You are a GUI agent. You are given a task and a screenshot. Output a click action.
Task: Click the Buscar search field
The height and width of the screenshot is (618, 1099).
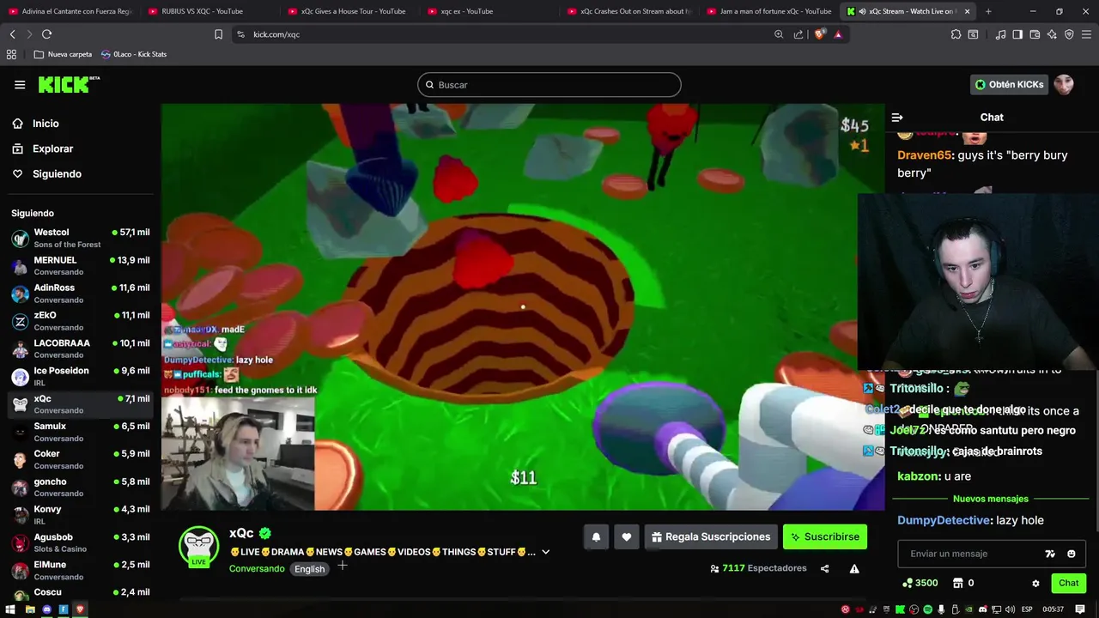pyautogui.click(x=549, y=85)
